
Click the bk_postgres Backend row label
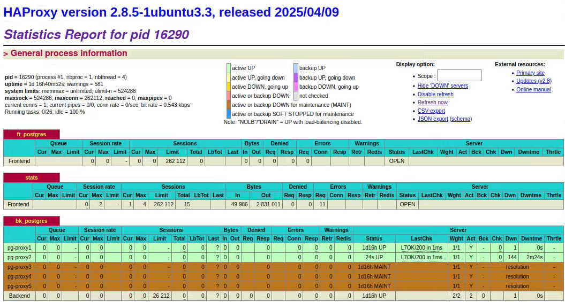click(x=19, y=296)
